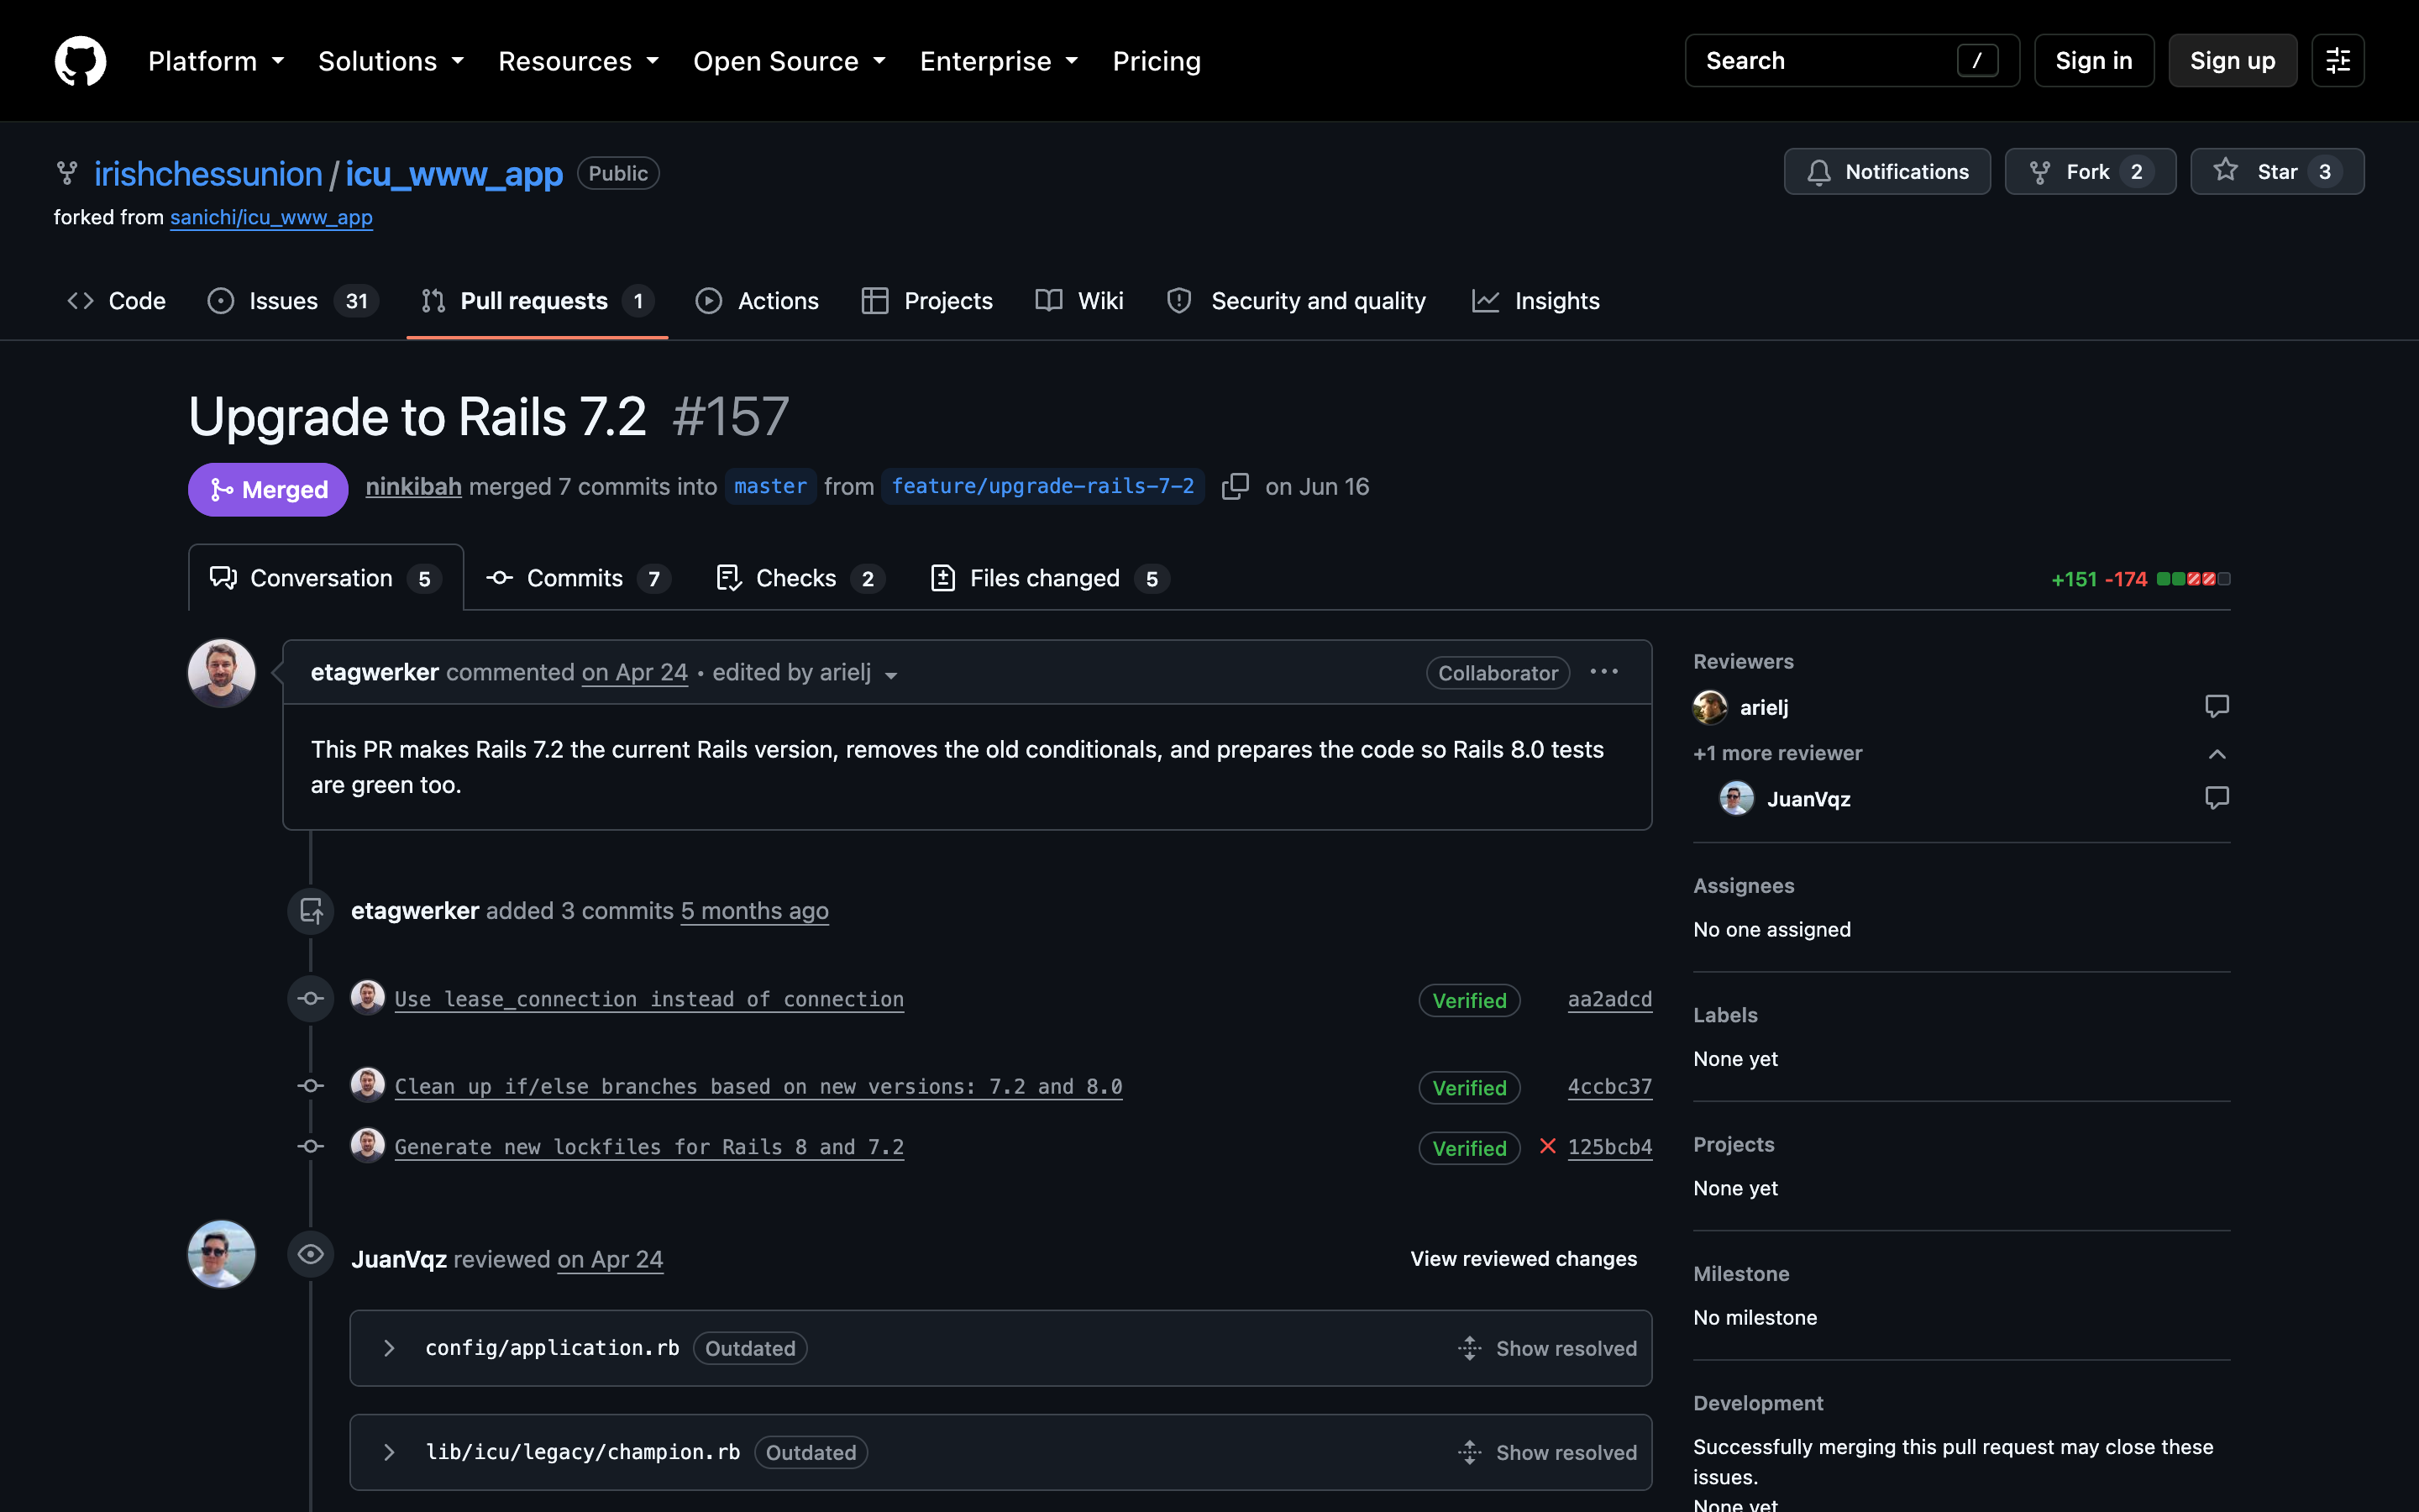Open JuanVqz's large avatar by the review
This screenshot has height=1512, width=2419.
point(222,1254)
